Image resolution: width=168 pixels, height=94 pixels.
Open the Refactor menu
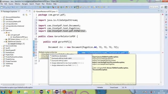(x=18, y=4)
